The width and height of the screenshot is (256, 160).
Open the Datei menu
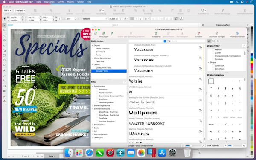[39, 2]
